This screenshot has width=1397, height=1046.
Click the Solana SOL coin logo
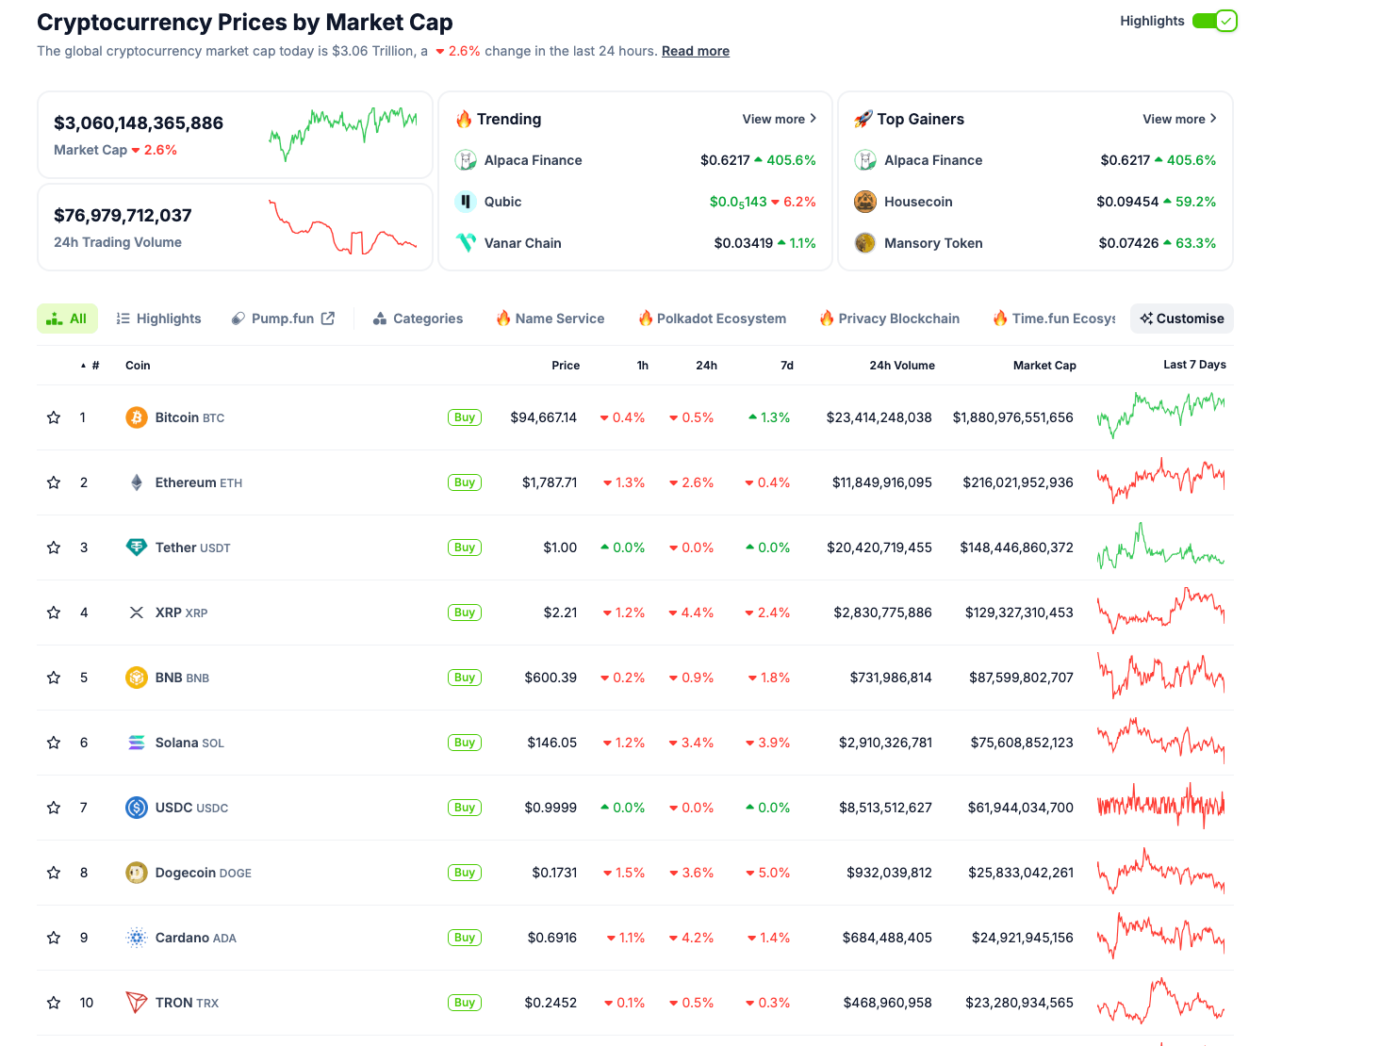(136, 743)
